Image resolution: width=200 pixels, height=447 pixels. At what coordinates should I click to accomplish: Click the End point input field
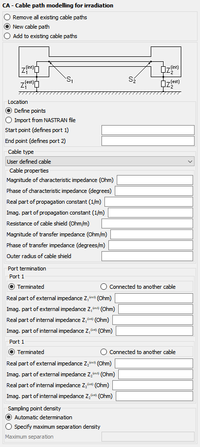(148, 141)
